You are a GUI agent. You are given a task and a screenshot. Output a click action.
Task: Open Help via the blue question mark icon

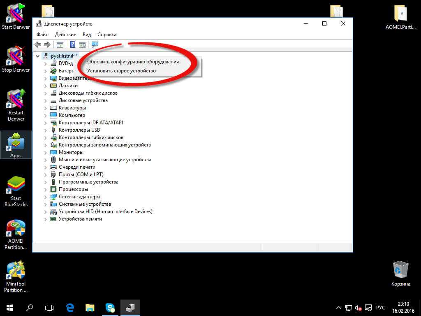pos(72,45)
